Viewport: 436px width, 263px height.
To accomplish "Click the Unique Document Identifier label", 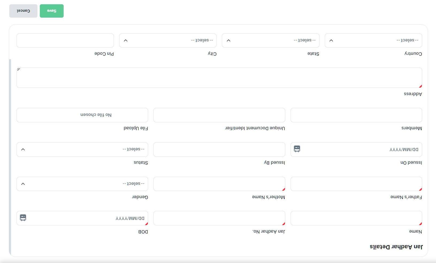I will click(x=255, y=128).
